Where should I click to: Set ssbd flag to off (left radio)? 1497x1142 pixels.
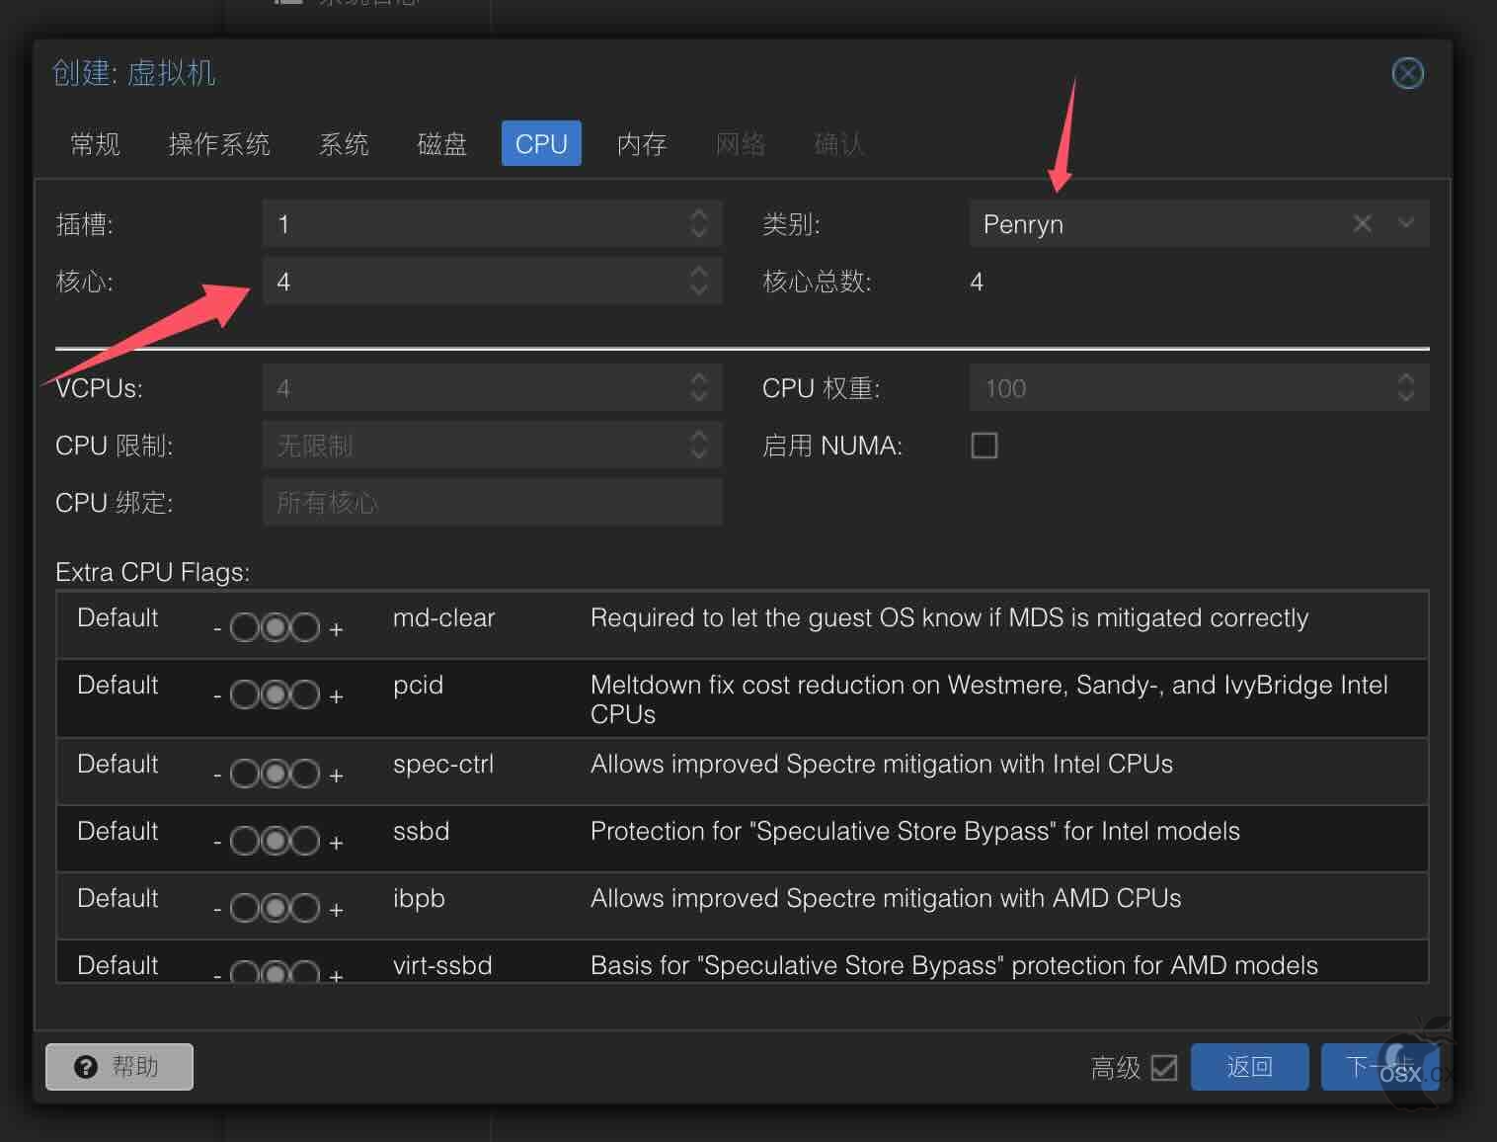[x=245, y=841]
